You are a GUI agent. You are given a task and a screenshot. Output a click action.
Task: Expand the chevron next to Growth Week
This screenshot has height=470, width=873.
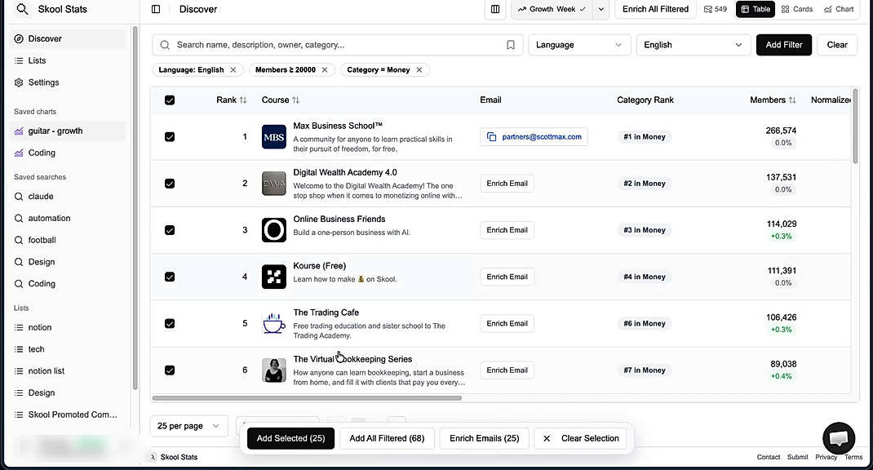601,9
